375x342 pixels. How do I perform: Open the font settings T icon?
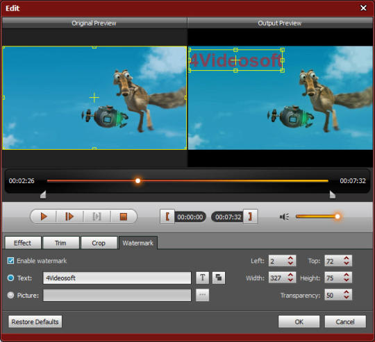point(202,277)
